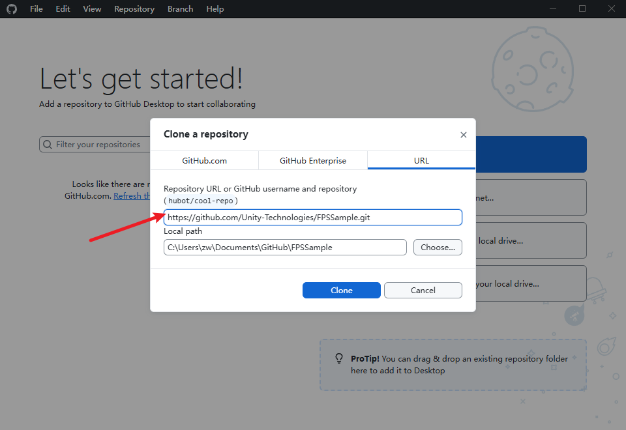Click the repository URL input field
This screenshot has width=626, height=430.
click(x=313, y=217)
